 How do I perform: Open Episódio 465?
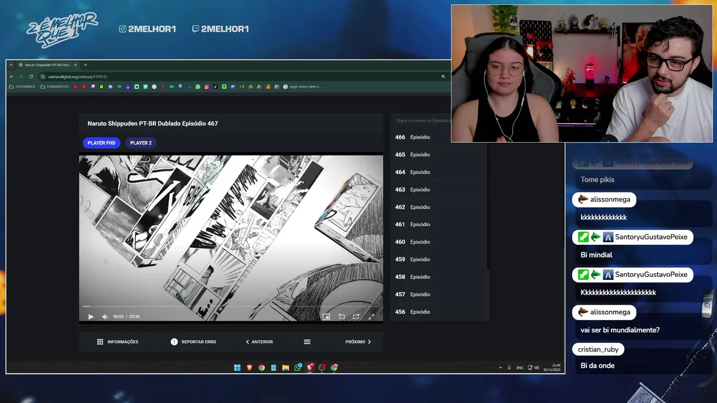[x=438, y=154]
